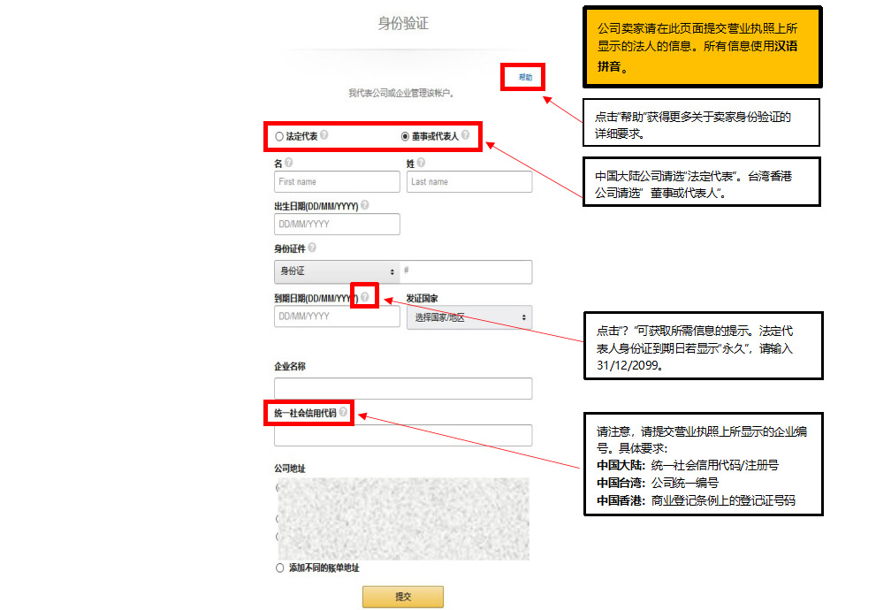
Task: Focus the 企业名称 input field
Action: click(403, 388)
